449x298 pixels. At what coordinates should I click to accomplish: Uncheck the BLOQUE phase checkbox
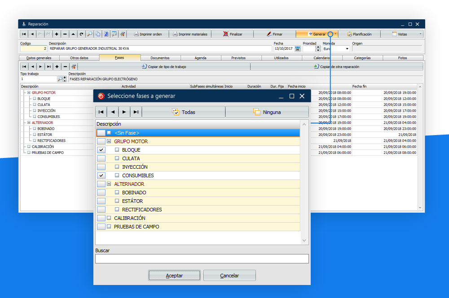(101, 150)
